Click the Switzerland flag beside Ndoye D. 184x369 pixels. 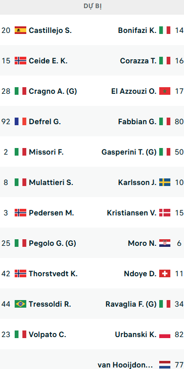point(165,274)
